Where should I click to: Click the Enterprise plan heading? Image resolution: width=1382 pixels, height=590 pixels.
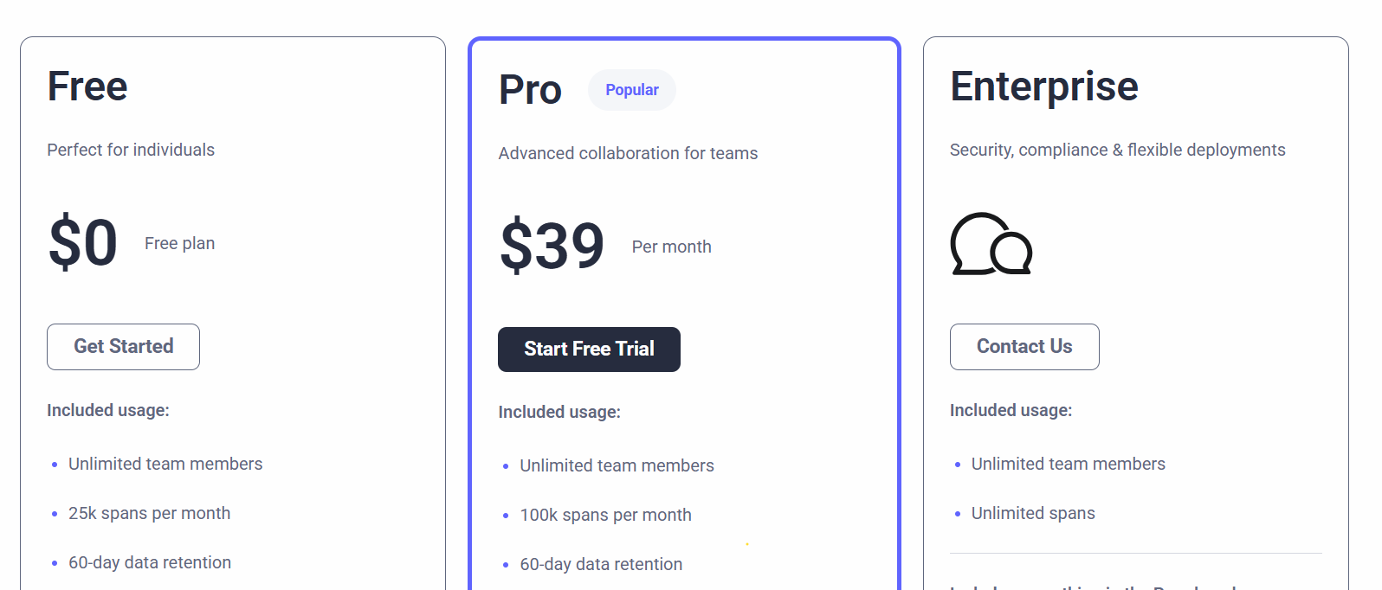click(1043, 87)
